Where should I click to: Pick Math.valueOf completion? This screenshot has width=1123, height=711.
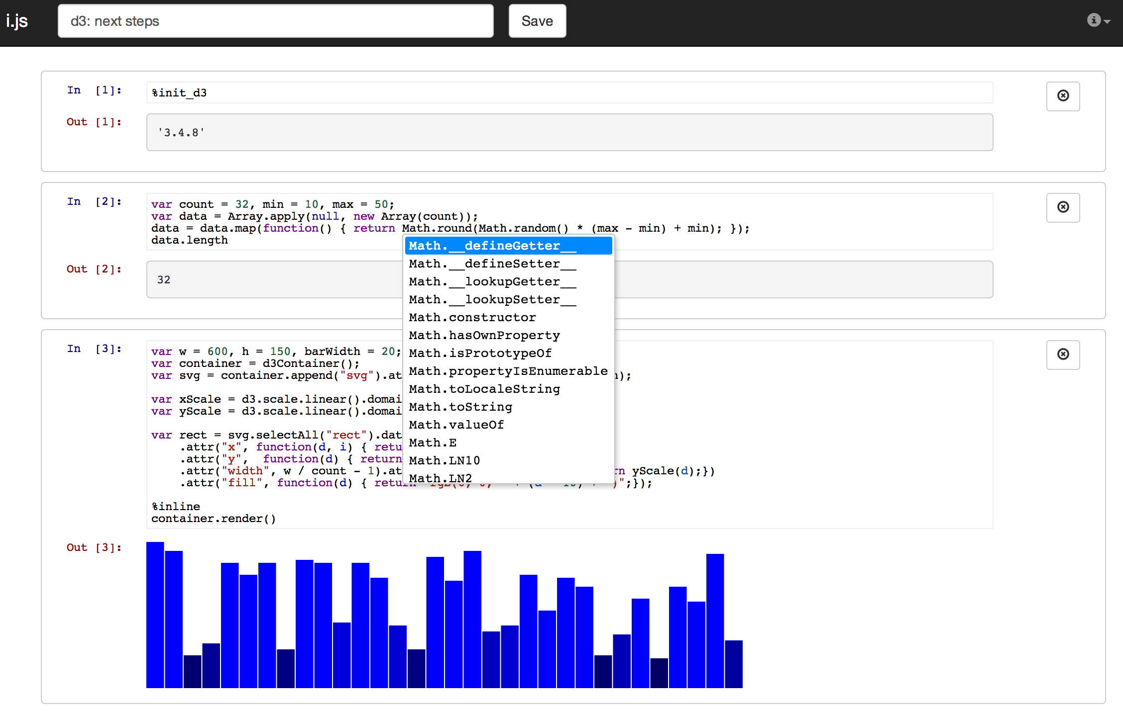point(508,425)
